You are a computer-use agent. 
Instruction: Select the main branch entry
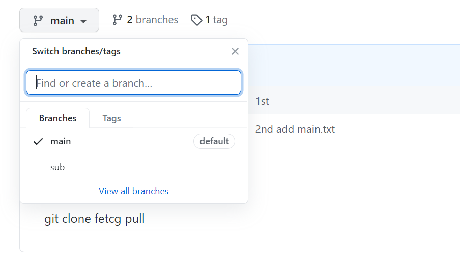(134, 141)
